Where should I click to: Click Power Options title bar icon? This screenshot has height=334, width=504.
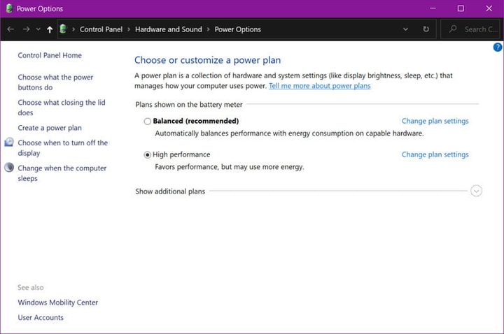point(9,8)
